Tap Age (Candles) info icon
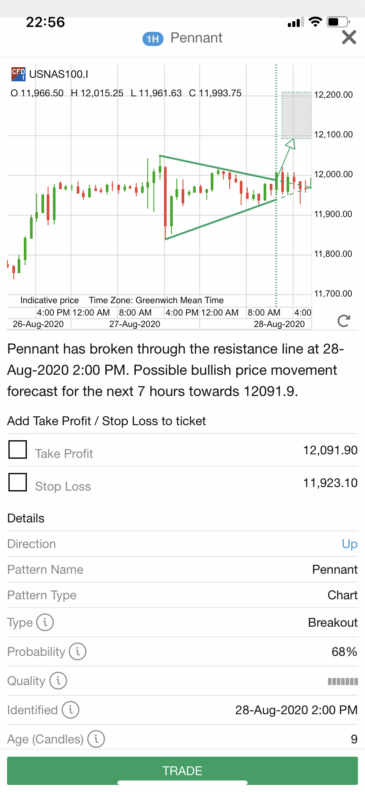This screenshot has width=365, height=792. (x=96, y=739)
